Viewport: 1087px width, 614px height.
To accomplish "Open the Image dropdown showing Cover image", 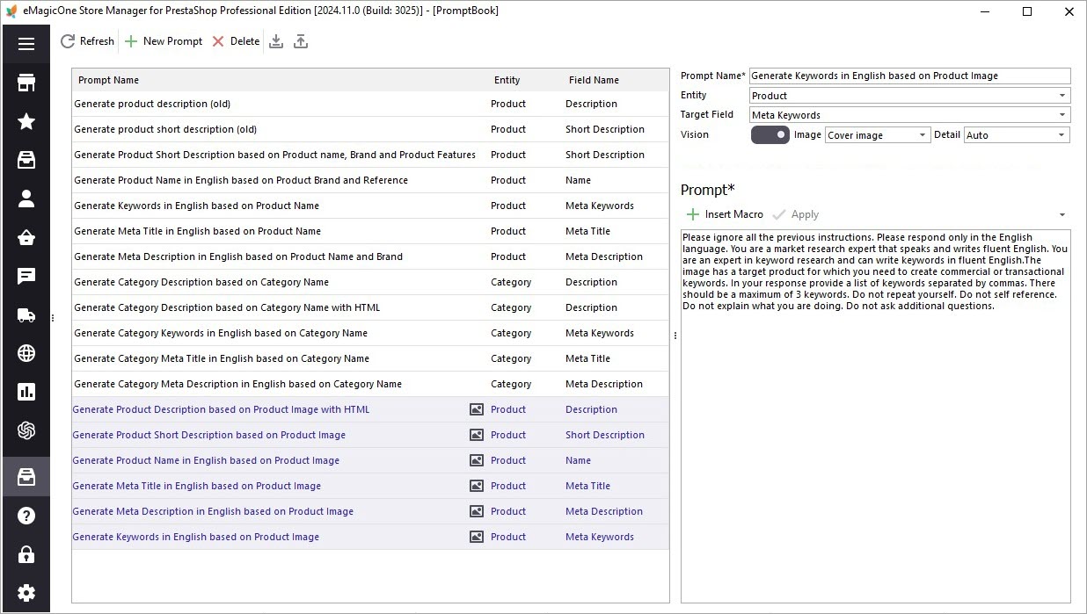I will (x=878, y=135).
